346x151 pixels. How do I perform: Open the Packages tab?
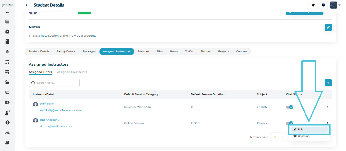point(89,52)
